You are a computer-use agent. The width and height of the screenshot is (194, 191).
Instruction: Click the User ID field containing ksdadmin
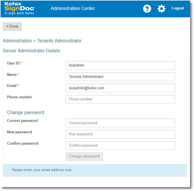pyautogui.click(x=120, y=65)
